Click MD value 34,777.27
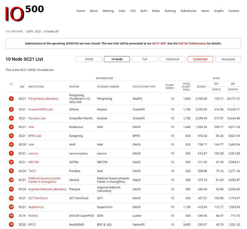Screen dimensions: 247x229 (233, 99)
